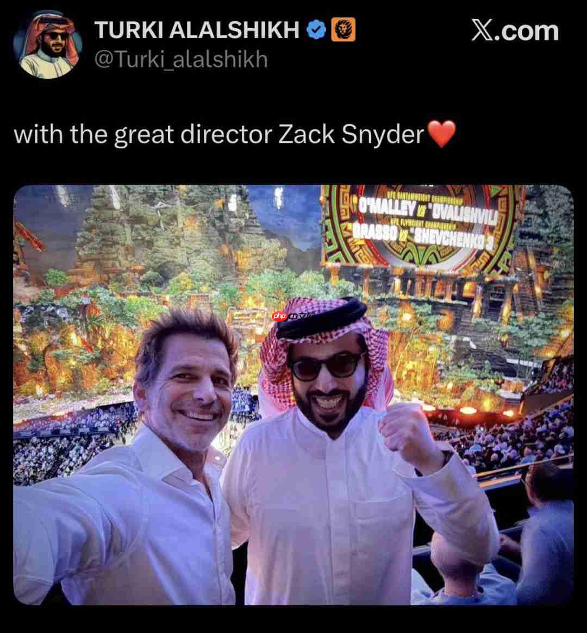Click the blue verified checkmark badge
587x633 pixels.
tap(316, 30)
